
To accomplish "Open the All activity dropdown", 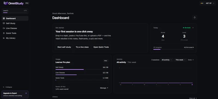I will [167, 60].
